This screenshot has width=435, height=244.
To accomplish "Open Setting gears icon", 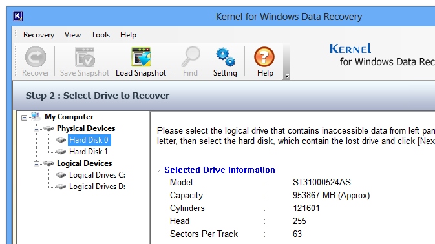I will click(225, 57).
